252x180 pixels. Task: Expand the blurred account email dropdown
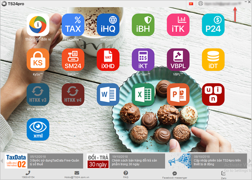pos(223,3)
